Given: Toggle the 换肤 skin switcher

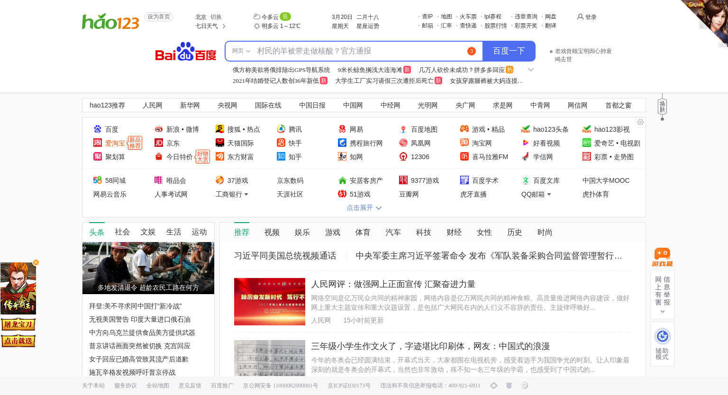Looking at the screenshot, I should 662,107.
